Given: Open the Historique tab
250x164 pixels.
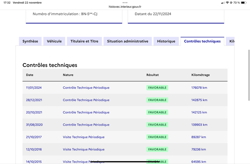Looking at the screenshot, I should (x=166, y=41).
